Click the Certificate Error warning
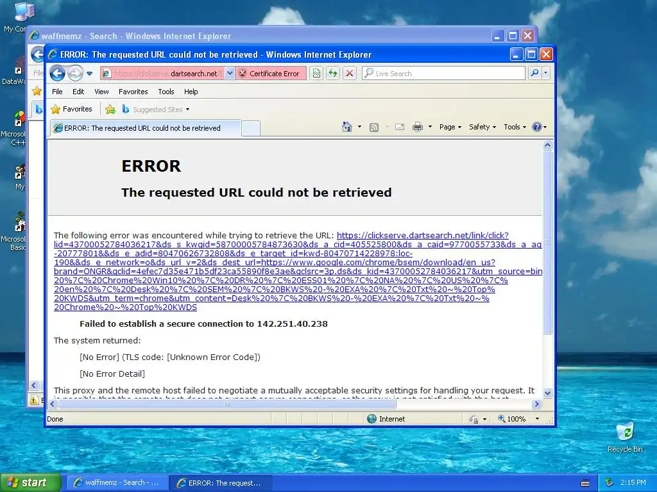The width and height of the screenshot is (657, 492). tap(270, 73)
